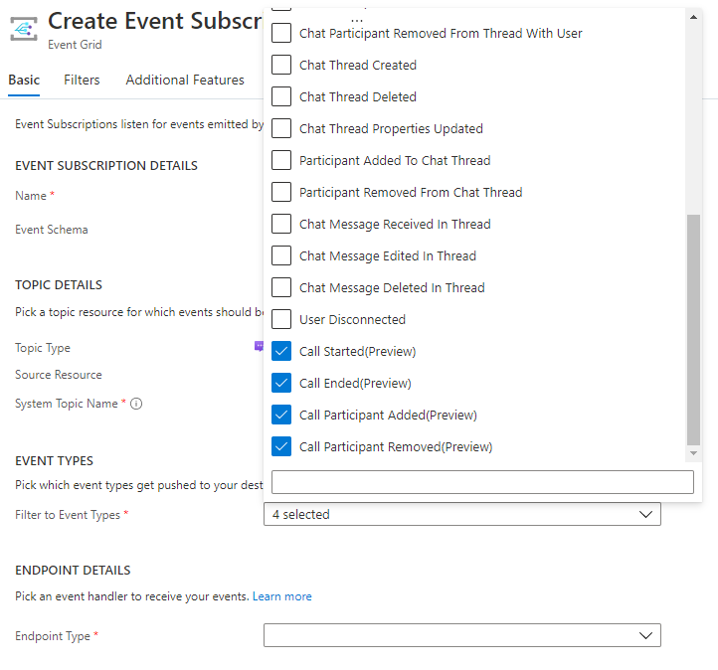Screen dimensions: 718x670
Task: Click the "Event Grid" subtitle text
Action: pyautogui.click(x=75, y=45)
